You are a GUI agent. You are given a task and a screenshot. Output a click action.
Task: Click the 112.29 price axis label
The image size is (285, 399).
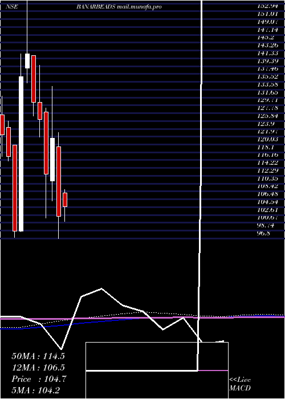267,170
